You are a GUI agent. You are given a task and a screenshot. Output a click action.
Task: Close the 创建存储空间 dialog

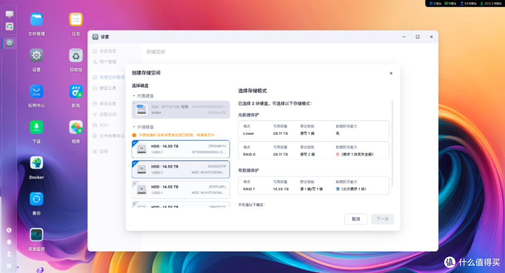point(391,73)
